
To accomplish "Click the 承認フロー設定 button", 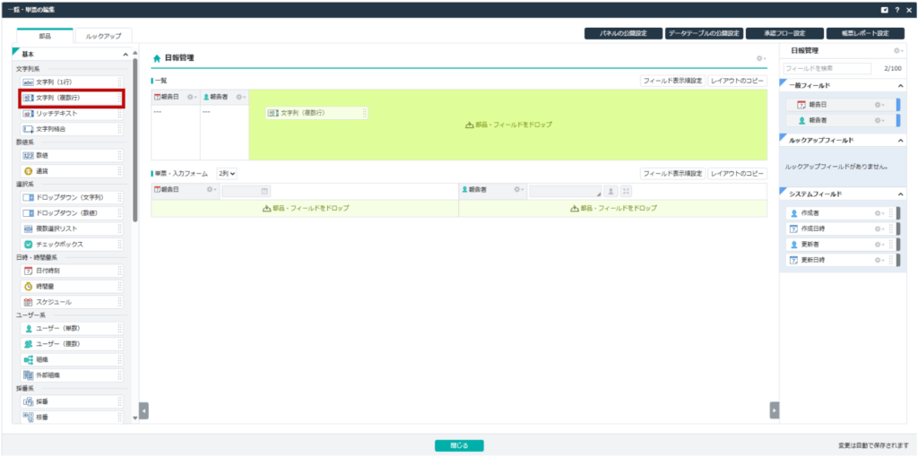I will point(783,33).
